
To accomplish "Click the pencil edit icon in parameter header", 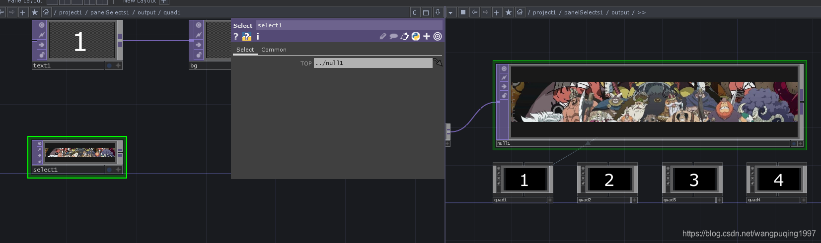I will (382, 36).
